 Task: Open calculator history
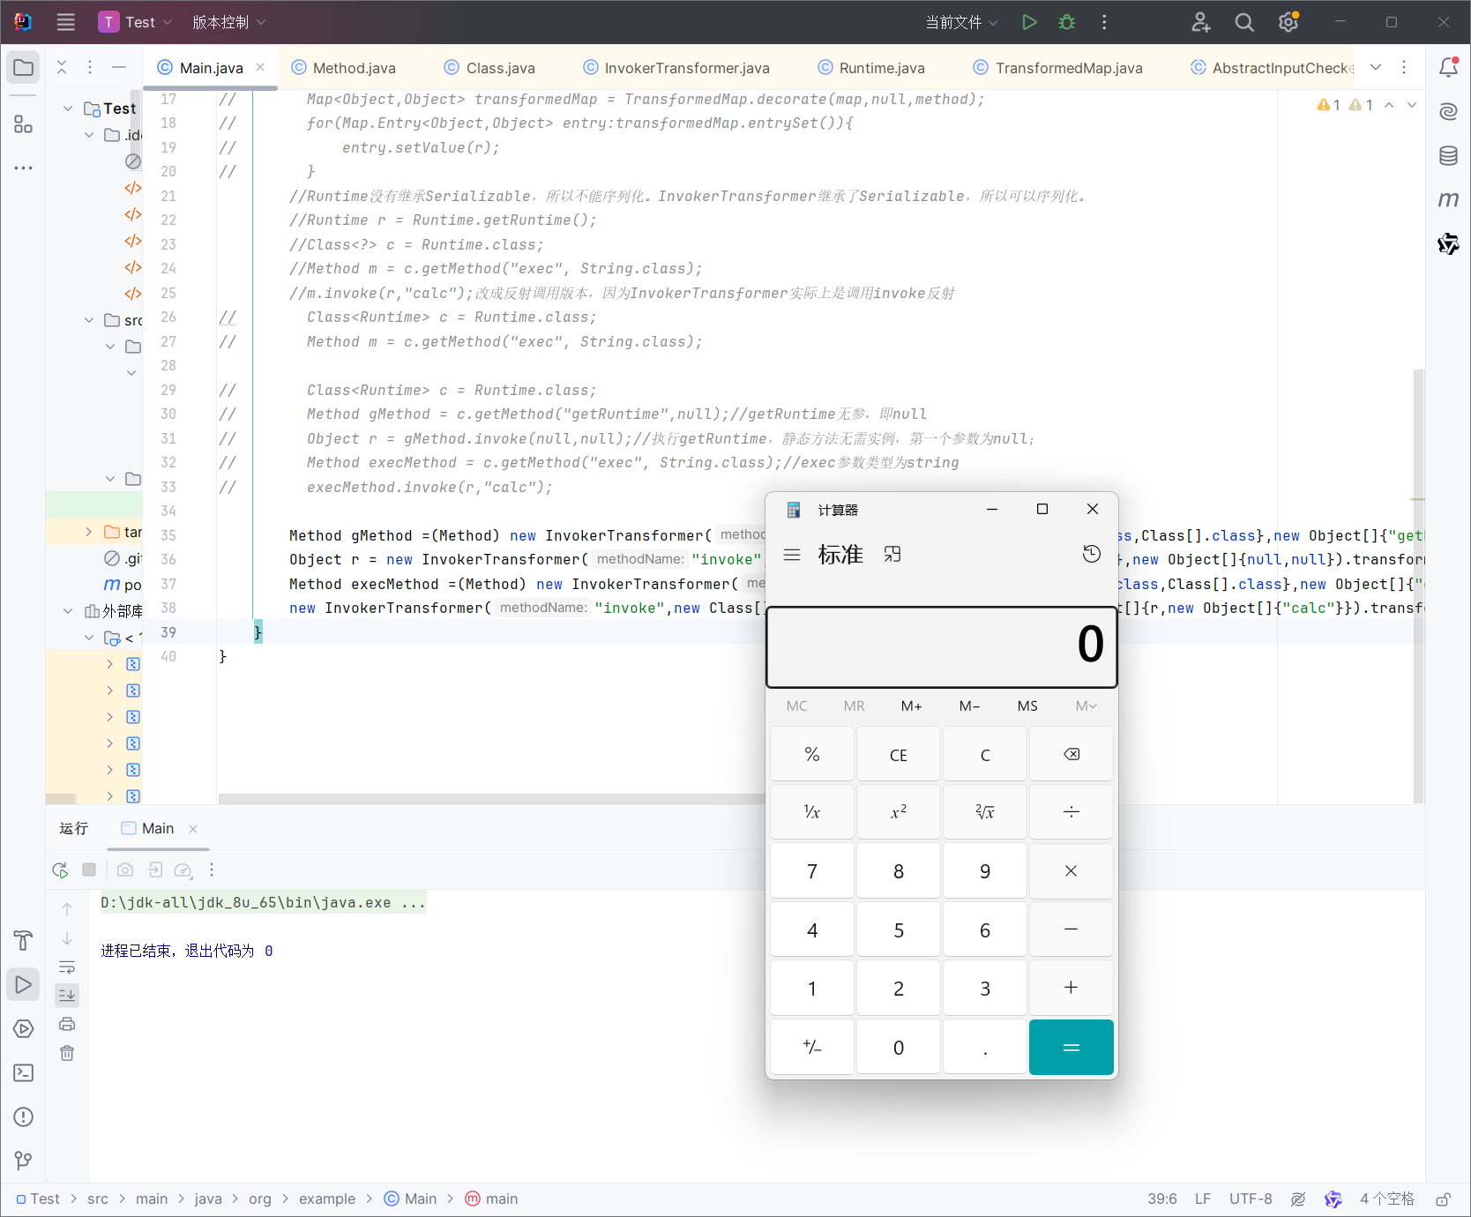[1092, 554]
